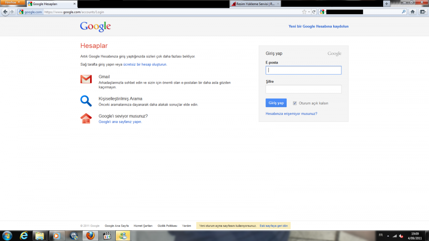Show hidden tray icons arrow
This screenshot has height=241, width=429.
click(x=388, y=236)
